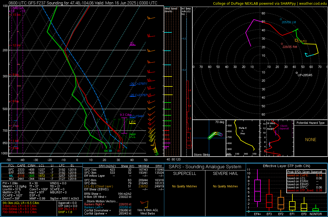Click the '700-500mb LR = 9.0 C/km' line
The width and height of the screenshot is (328, 217).
click(19, 212)
